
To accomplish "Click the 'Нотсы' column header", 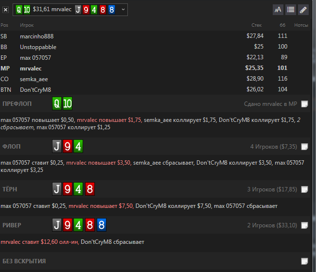I will pos(301,25).
